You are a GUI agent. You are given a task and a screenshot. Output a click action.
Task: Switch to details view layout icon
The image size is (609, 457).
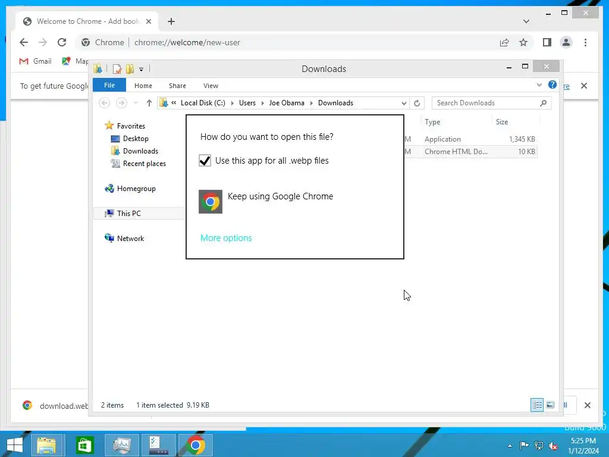(537, 405)
